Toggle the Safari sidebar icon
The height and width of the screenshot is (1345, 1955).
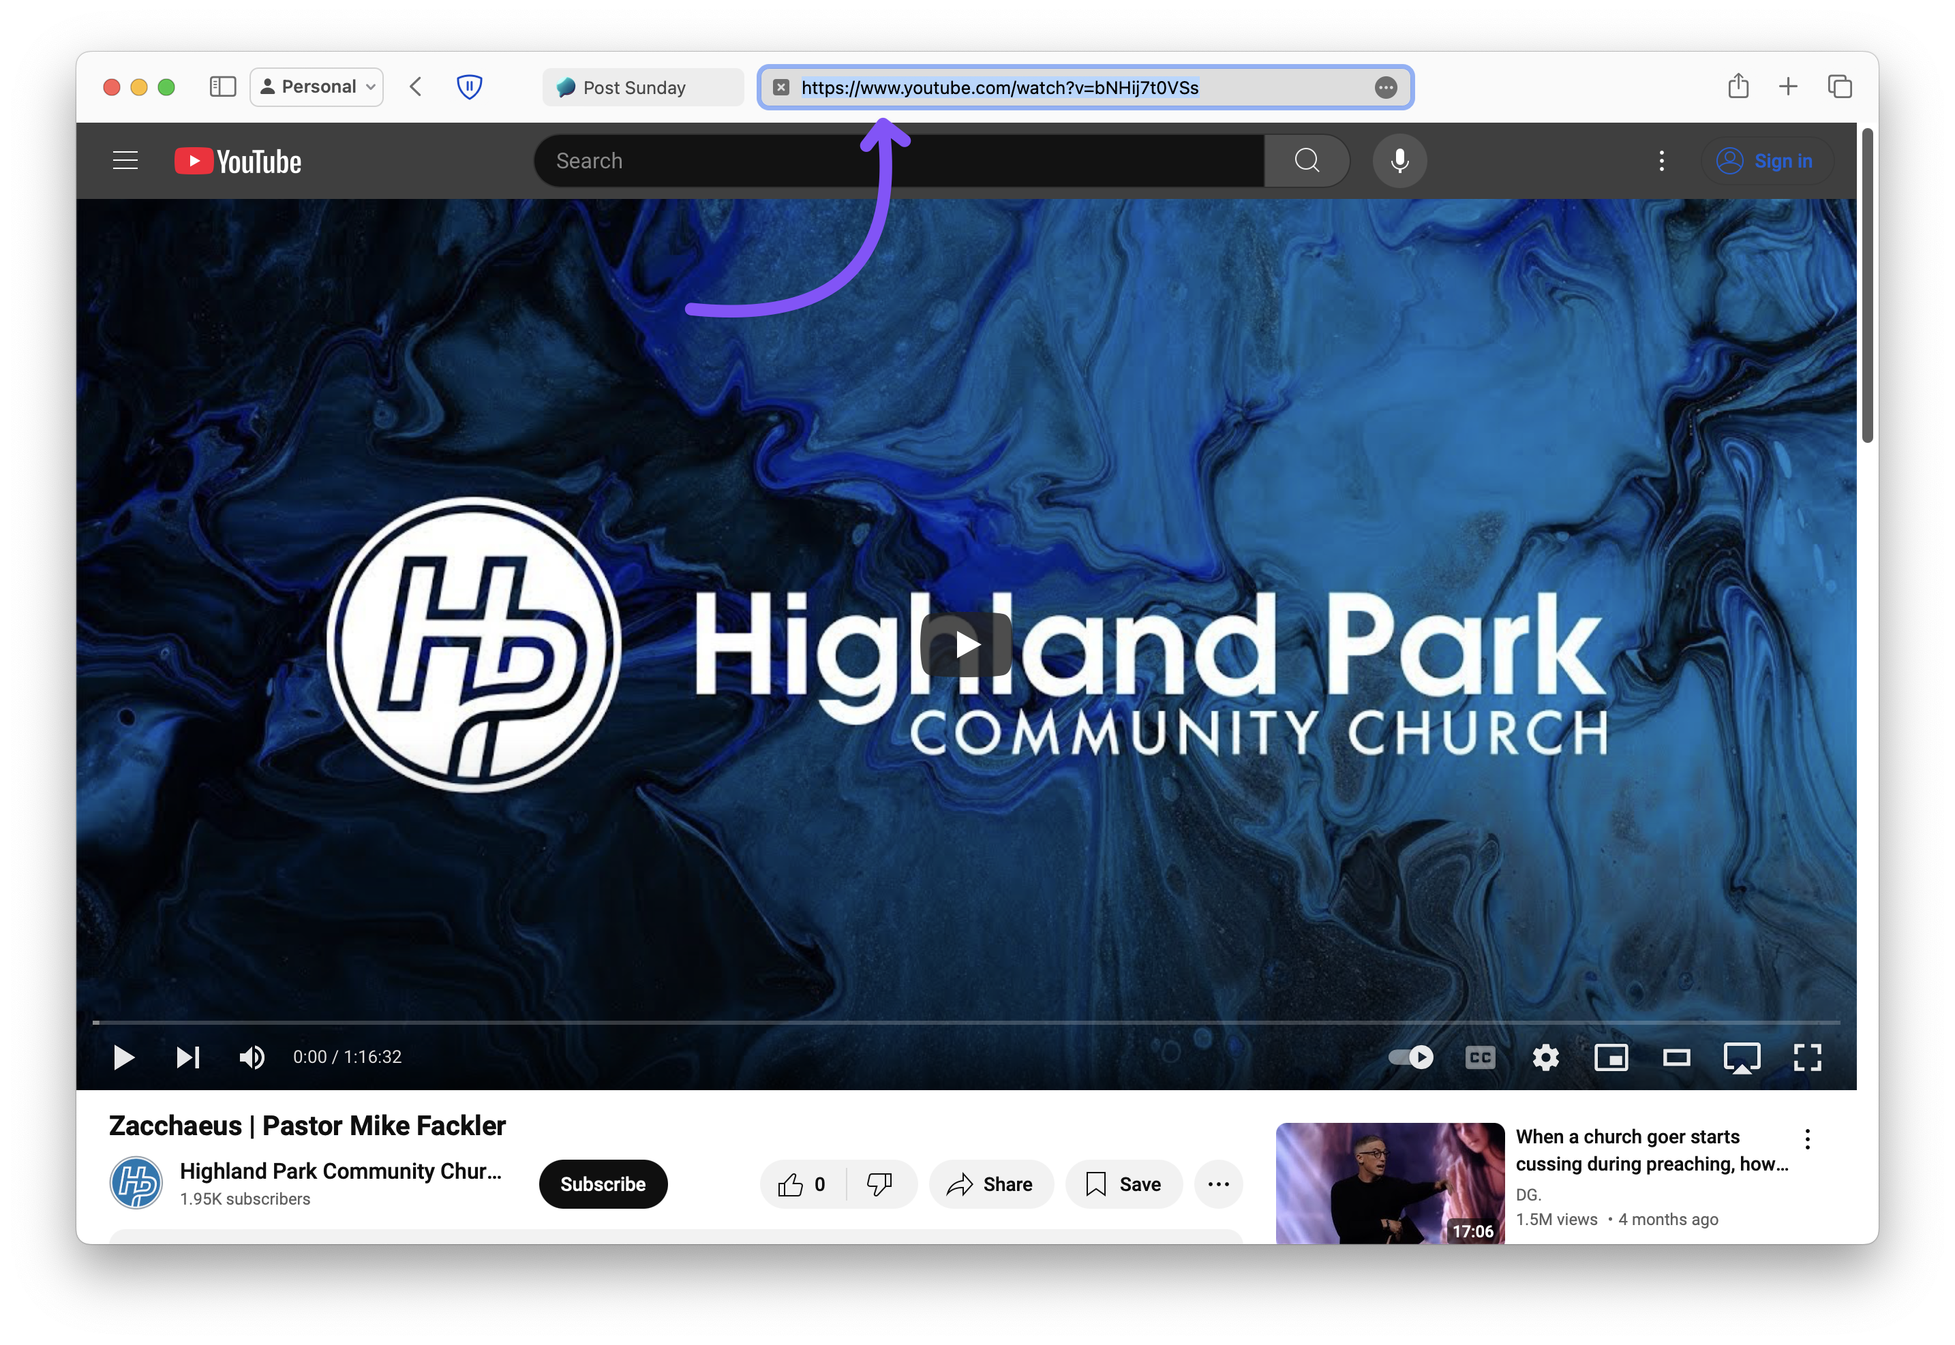click(222, 87)
